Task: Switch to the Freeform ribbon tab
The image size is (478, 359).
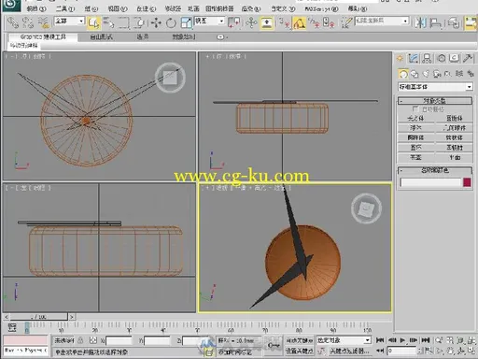Action: pos(101,36)
